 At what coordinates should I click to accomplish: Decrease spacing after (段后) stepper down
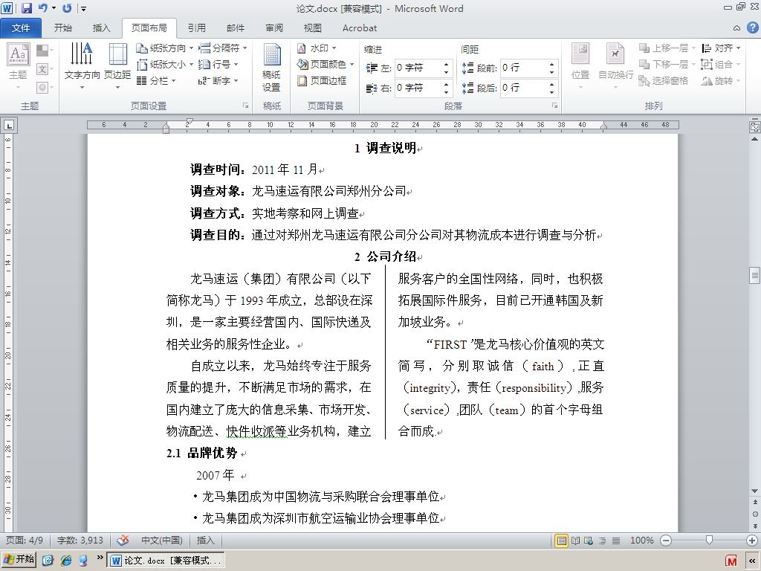tap(552, 91)
